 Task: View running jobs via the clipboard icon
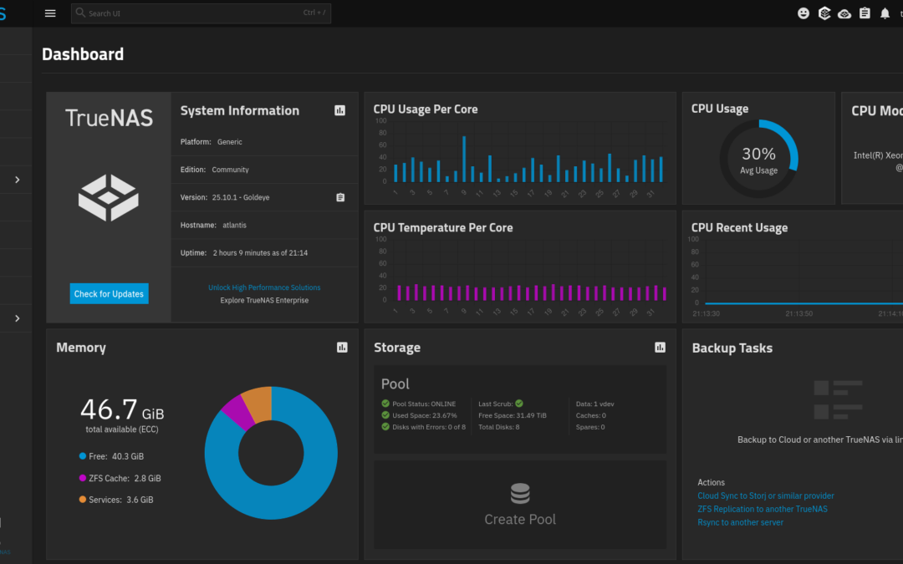click(x=865, y=13)
